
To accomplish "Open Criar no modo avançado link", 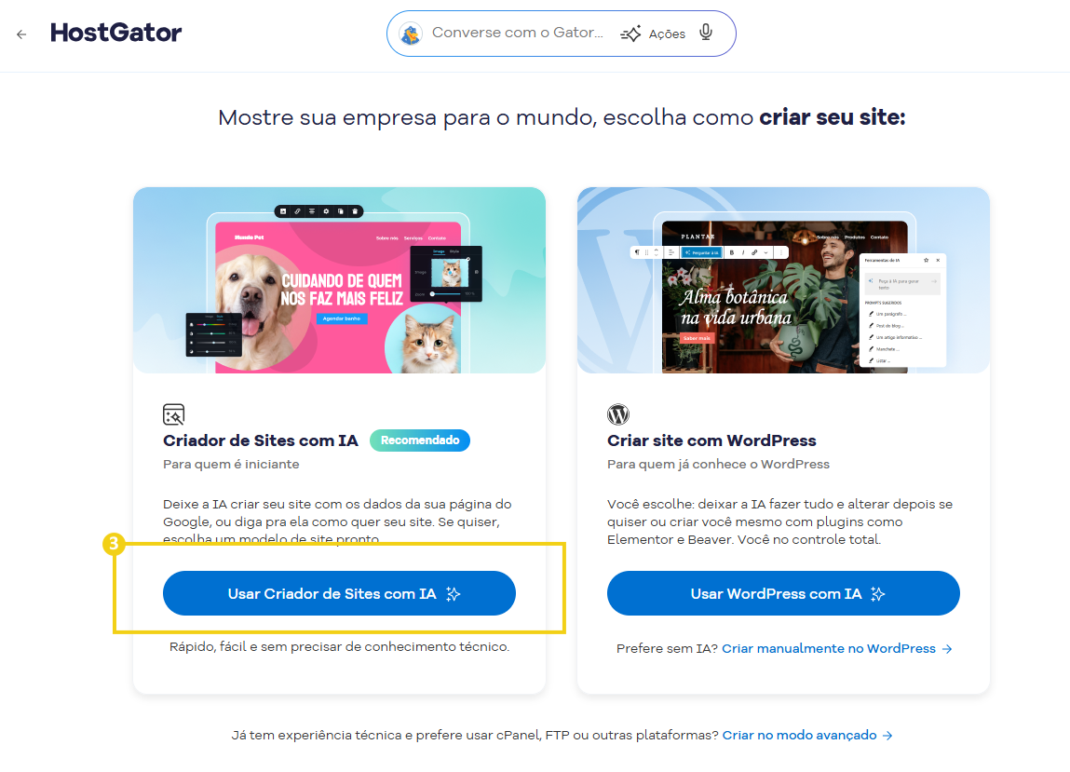I will point(799,735).
